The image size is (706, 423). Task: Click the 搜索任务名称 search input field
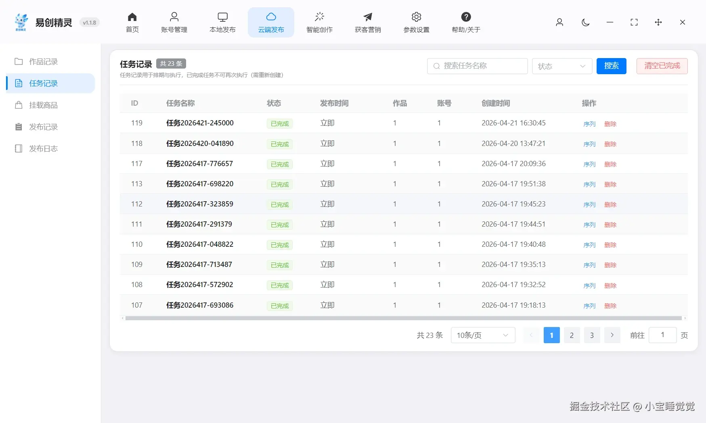pos(477,66)
